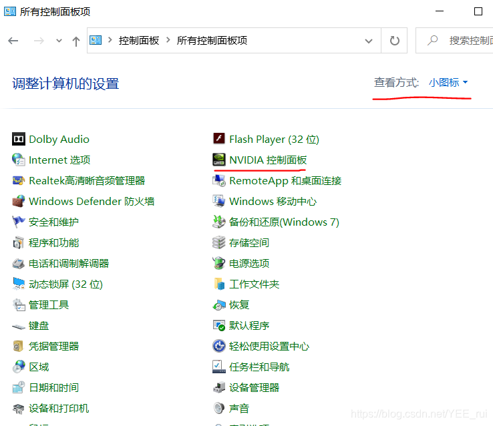Click the NVIDIA 控制面板 icon
Screen dimensions: 493x426
(x=219, y=160)
